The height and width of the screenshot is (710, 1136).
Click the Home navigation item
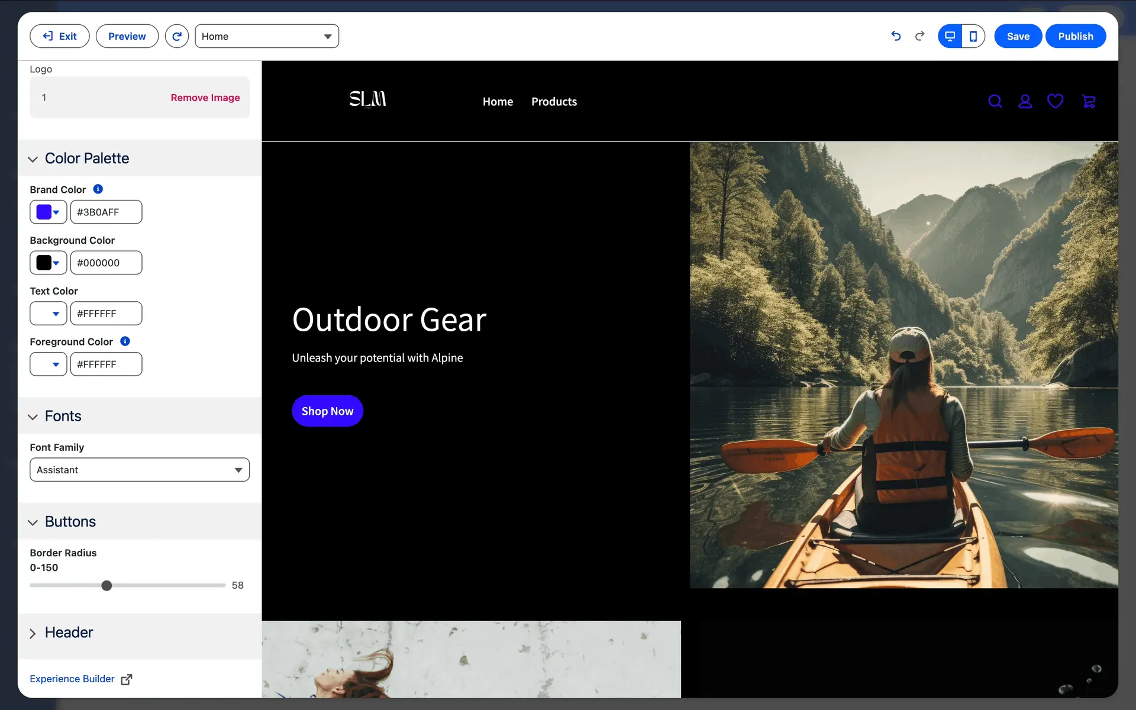click(x=498, y=102)
